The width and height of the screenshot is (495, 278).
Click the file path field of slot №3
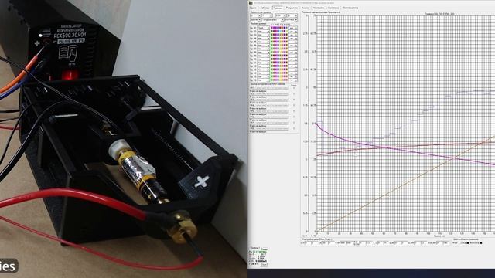point(271,100)
